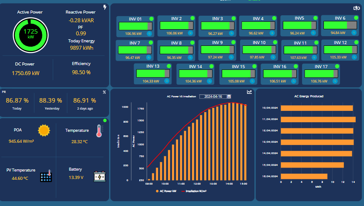Click the inverter panel battery-charging icon
This screenshot has width=364, height=206.
click(356, 8)
